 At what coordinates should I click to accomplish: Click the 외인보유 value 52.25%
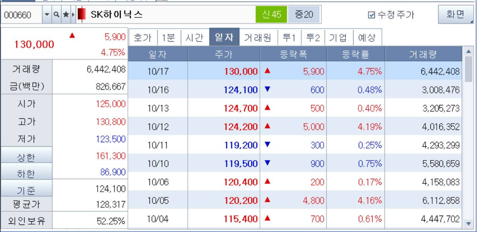[x=111, y=221]
